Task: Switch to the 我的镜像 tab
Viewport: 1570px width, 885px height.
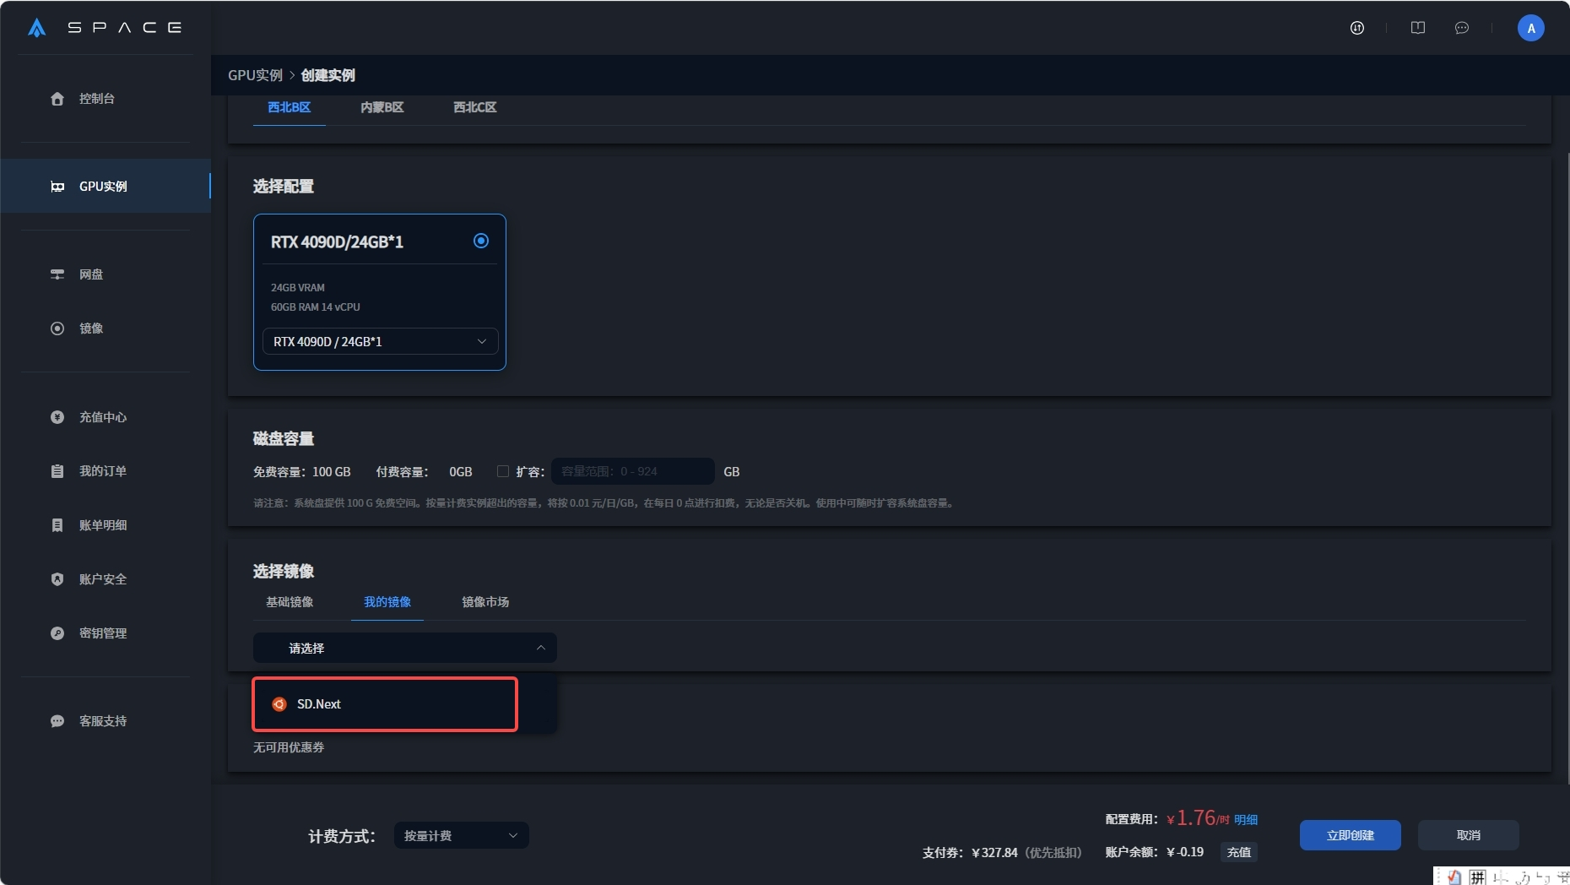Action: pyautogui.click(x=387, y=602)
